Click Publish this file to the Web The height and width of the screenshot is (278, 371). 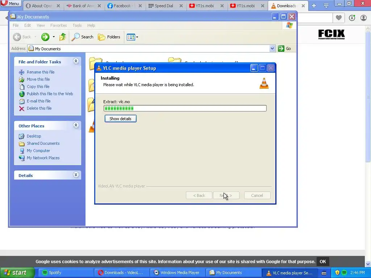coord(50,94)
